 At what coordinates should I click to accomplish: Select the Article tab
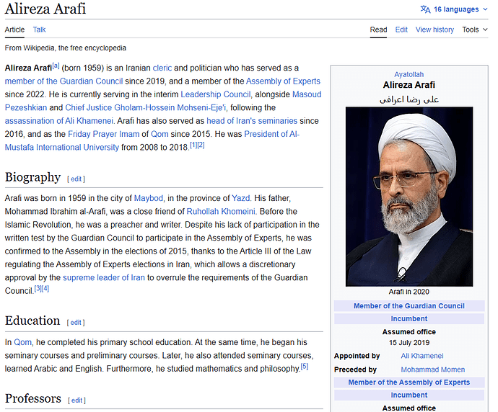point(14,30)
